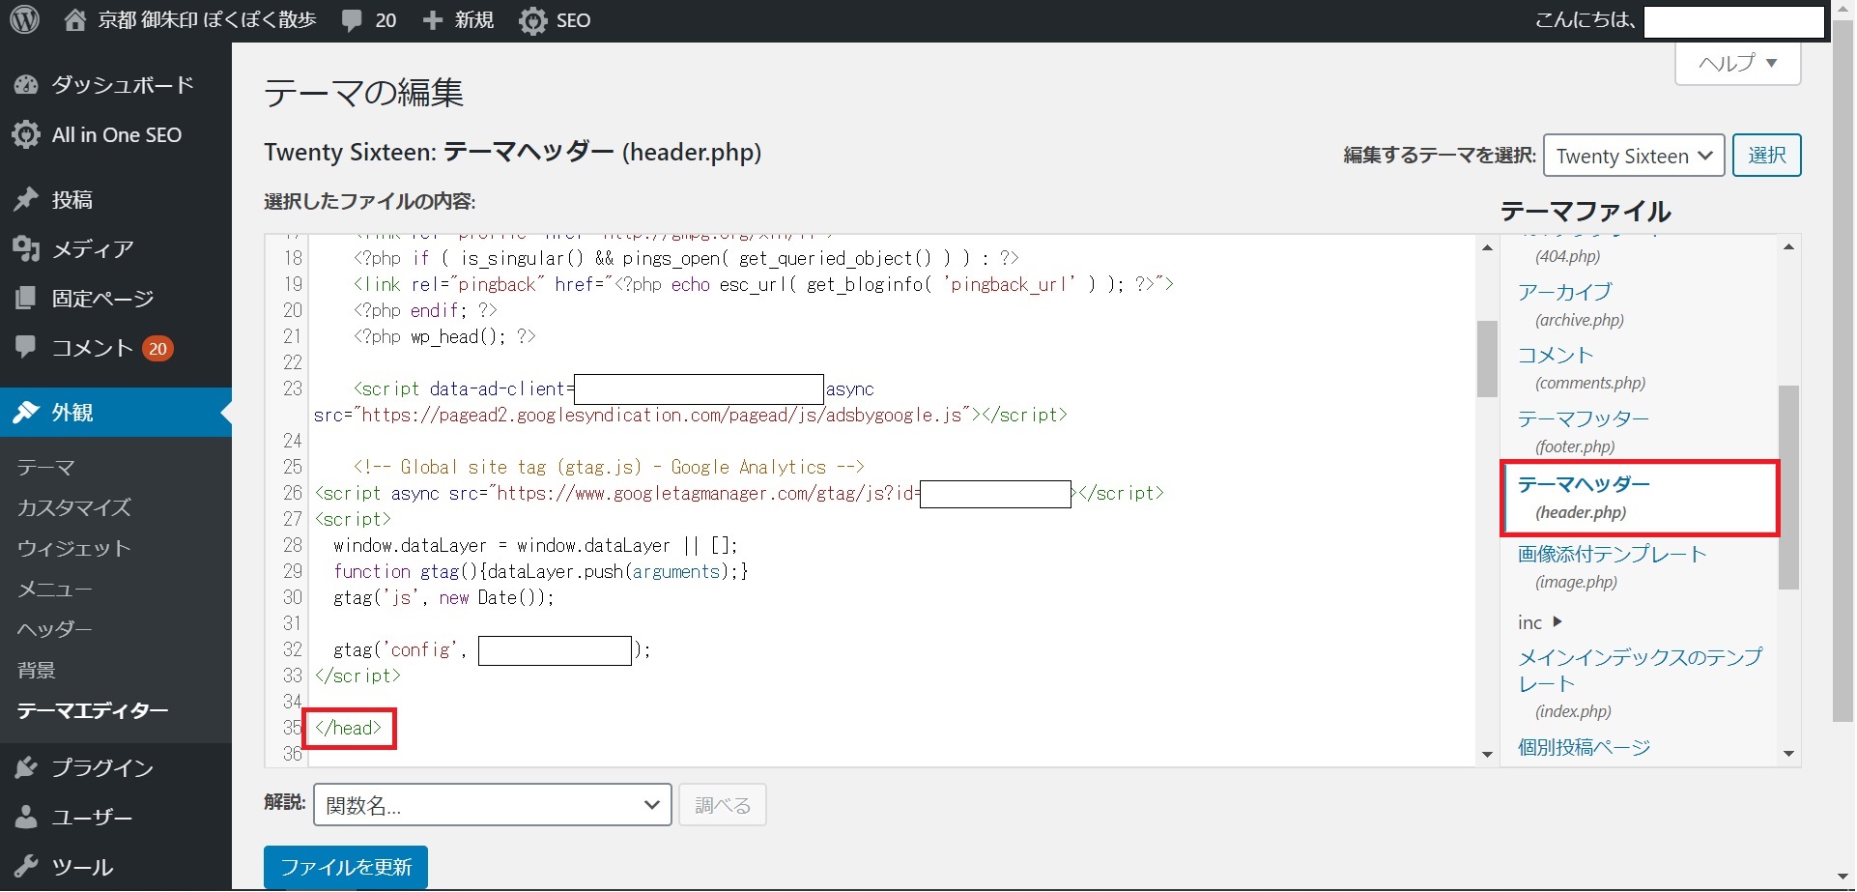The width and height of the screenshot is (1857, 892).
Task: Click the site name 京都 御朱印 ぽくぽく散歩
Action: tap(207, 20)
